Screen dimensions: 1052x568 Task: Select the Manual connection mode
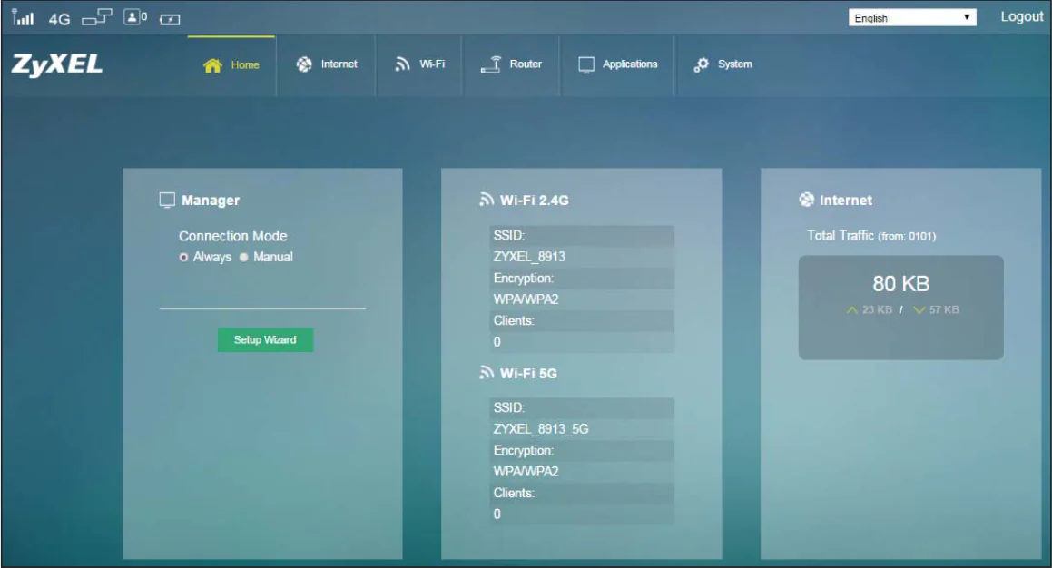[x=243, y=257]
